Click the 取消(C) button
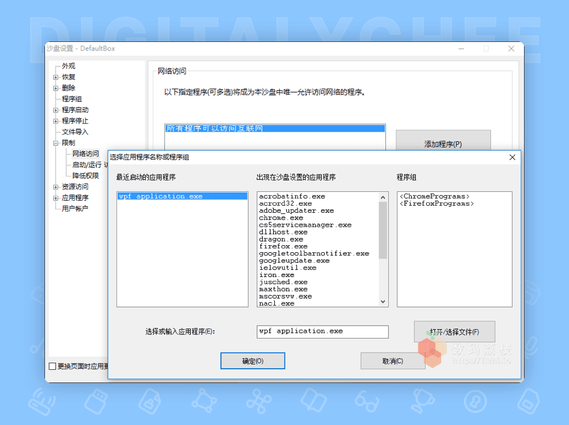The image size is (569, 425). tap(393, 361)
